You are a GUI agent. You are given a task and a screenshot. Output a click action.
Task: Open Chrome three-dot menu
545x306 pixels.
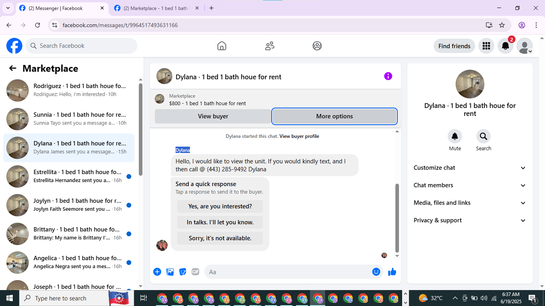(535, 25)
